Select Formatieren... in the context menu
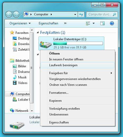This screenshot has width=123, height=137. pos(59,93)
